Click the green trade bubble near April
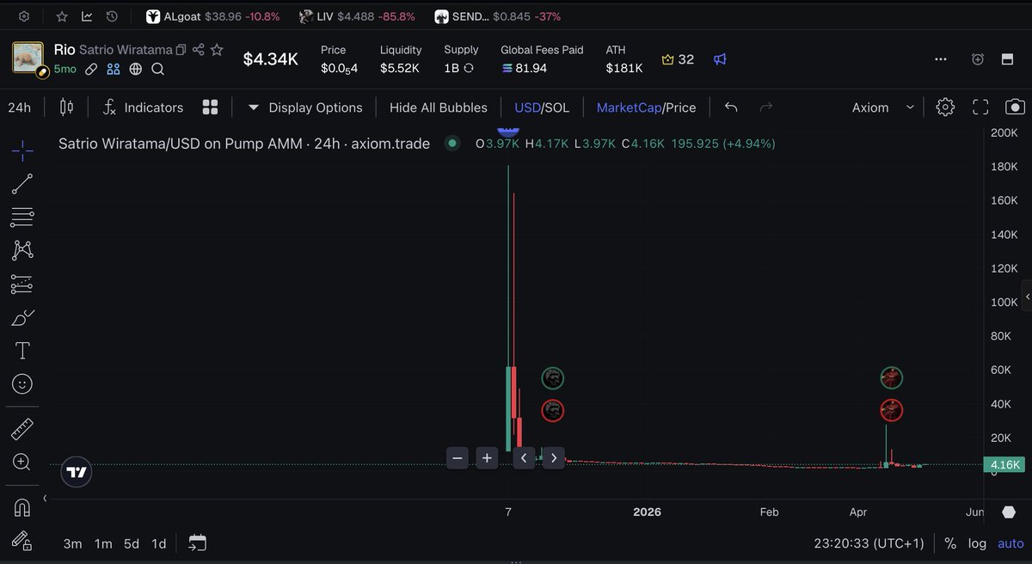Viewport: 1032px width, 564px height. click(x=892, y=377)
